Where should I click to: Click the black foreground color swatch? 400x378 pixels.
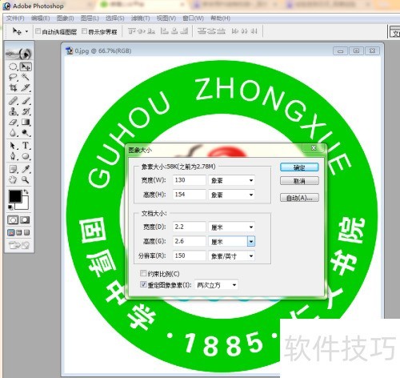pos(15,196)
